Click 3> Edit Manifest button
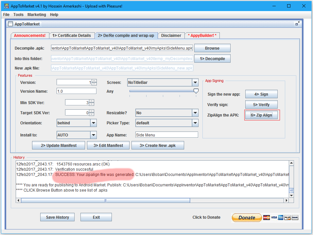 pyautogui.click(x=108, y=145)
